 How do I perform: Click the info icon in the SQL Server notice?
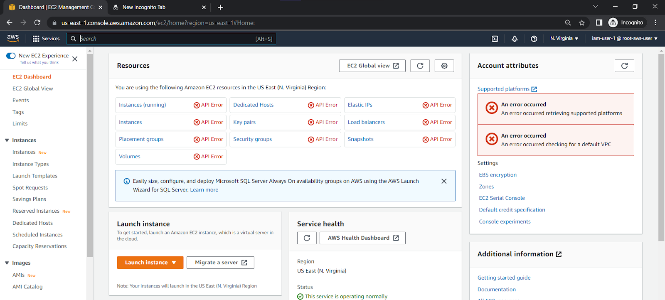coord(127,181)
